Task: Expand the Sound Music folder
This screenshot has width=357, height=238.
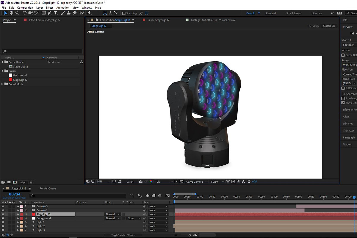Action: [3, 84]
